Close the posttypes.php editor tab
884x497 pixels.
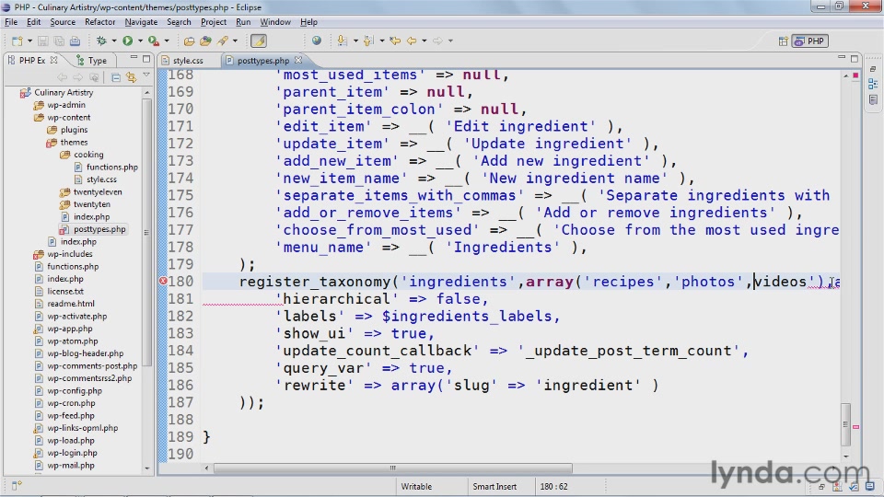[298, 60]
